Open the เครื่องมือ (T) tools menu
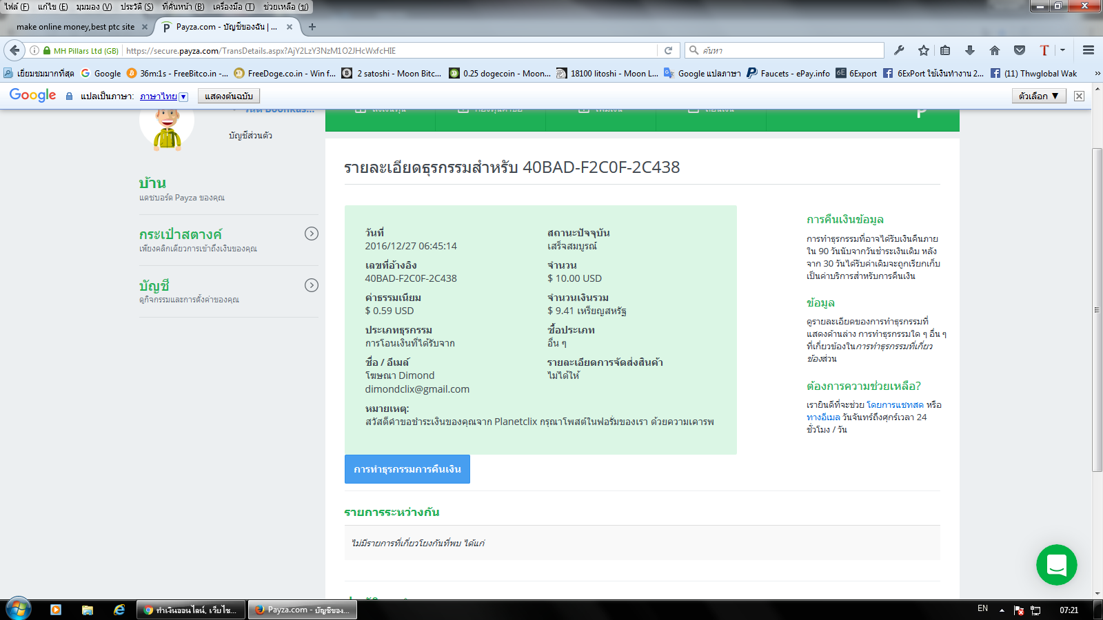This screenshot has width=1103, height=620. click(x=234, y=7)
